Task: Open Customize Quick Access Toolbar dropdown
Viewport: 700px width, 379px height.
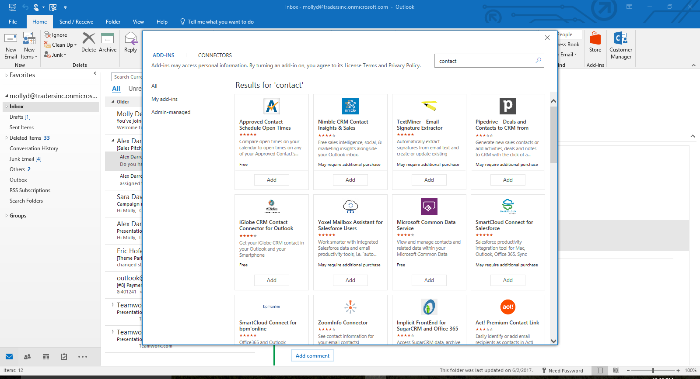Action: (x=65, y=7)
